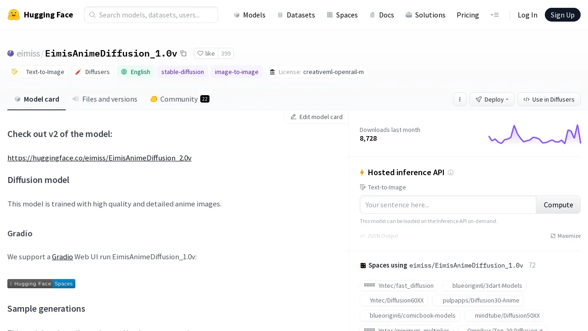Click the Hugging Face Spaces badge
588x331 pixels.
coord(41,284)
